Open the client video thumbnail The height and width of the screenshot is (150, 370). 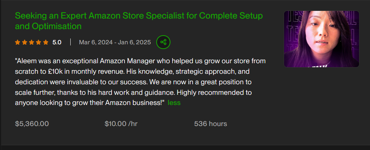tap(321, 39)
